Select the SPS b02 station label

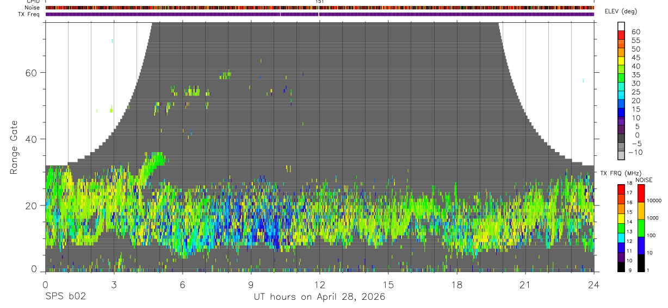[66, 297]
